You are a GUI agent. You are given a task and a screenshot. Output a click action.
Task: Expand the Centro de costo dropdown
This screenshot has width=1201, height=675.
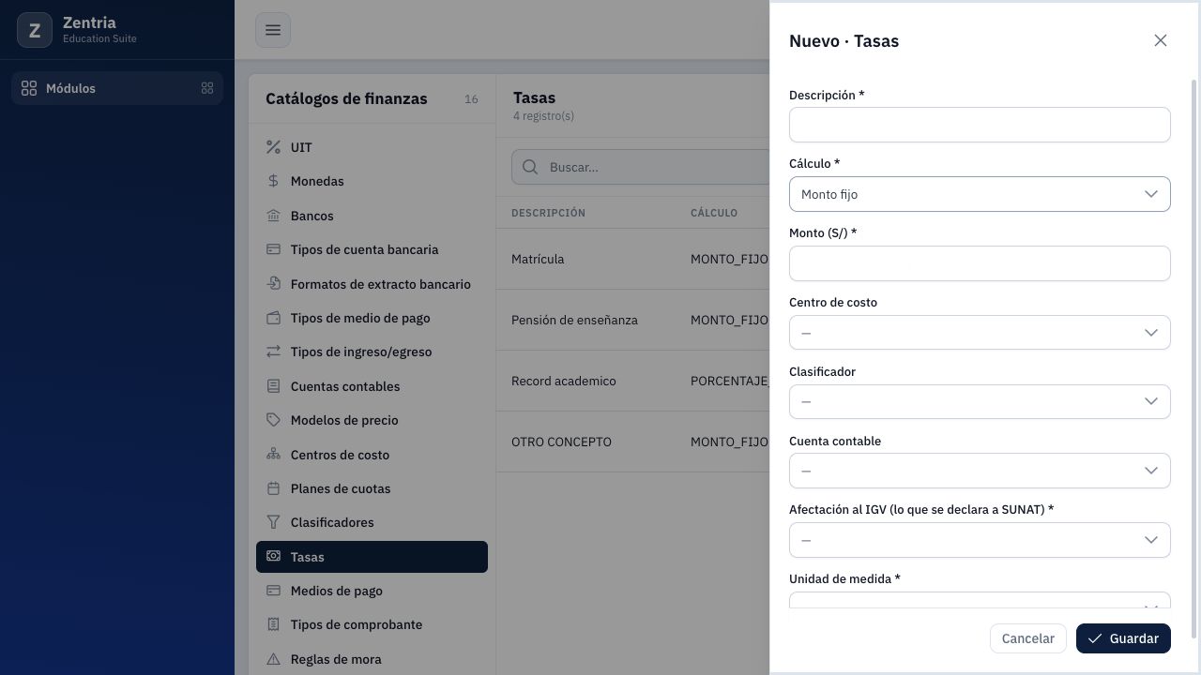pos(980,333)
